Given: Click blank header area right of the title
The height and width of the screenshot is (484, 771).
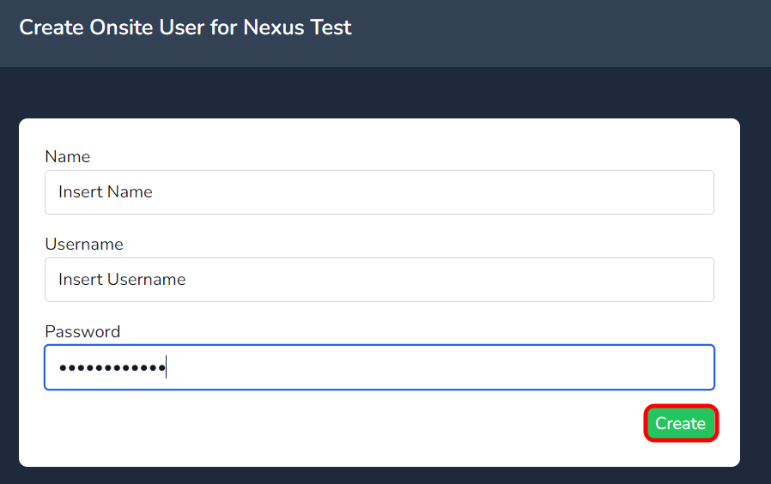Looking at the screenshot, I should (558, 33).
